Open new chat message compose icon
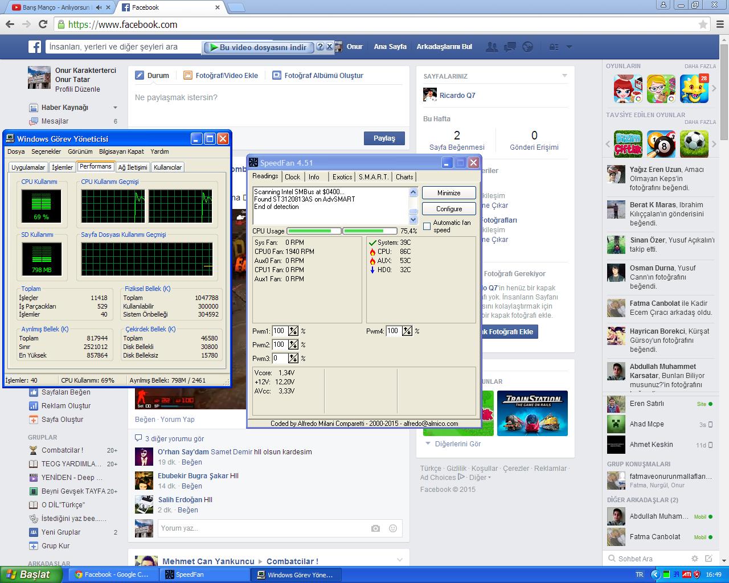Image resolution: width=729 pixels, height=583 pixels. (x=708, y=559)
